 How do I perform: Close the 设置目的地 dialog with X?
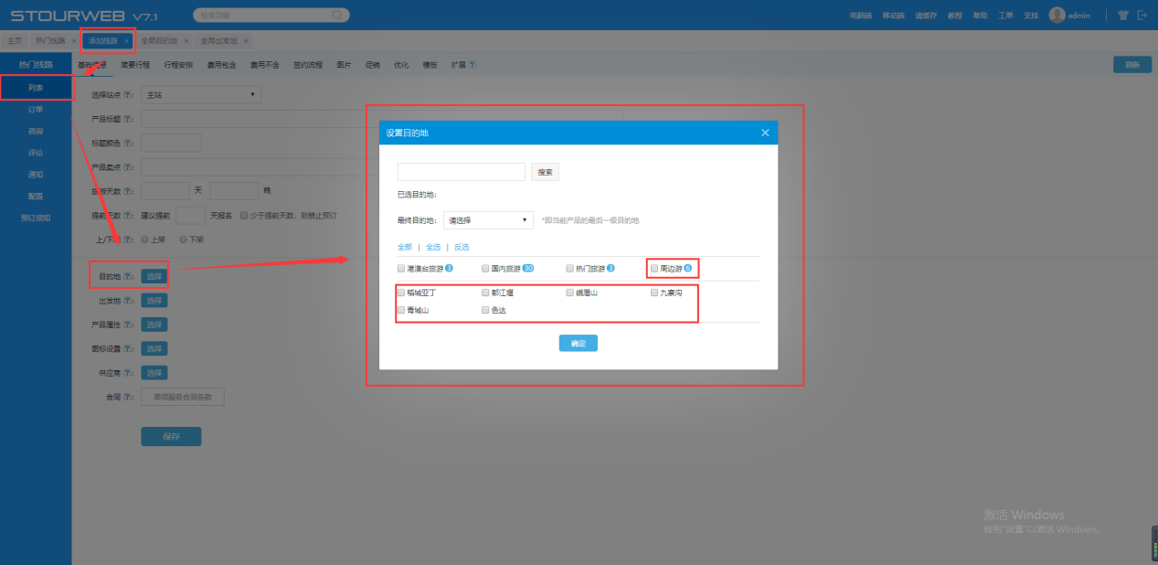[x=765, y=133]
